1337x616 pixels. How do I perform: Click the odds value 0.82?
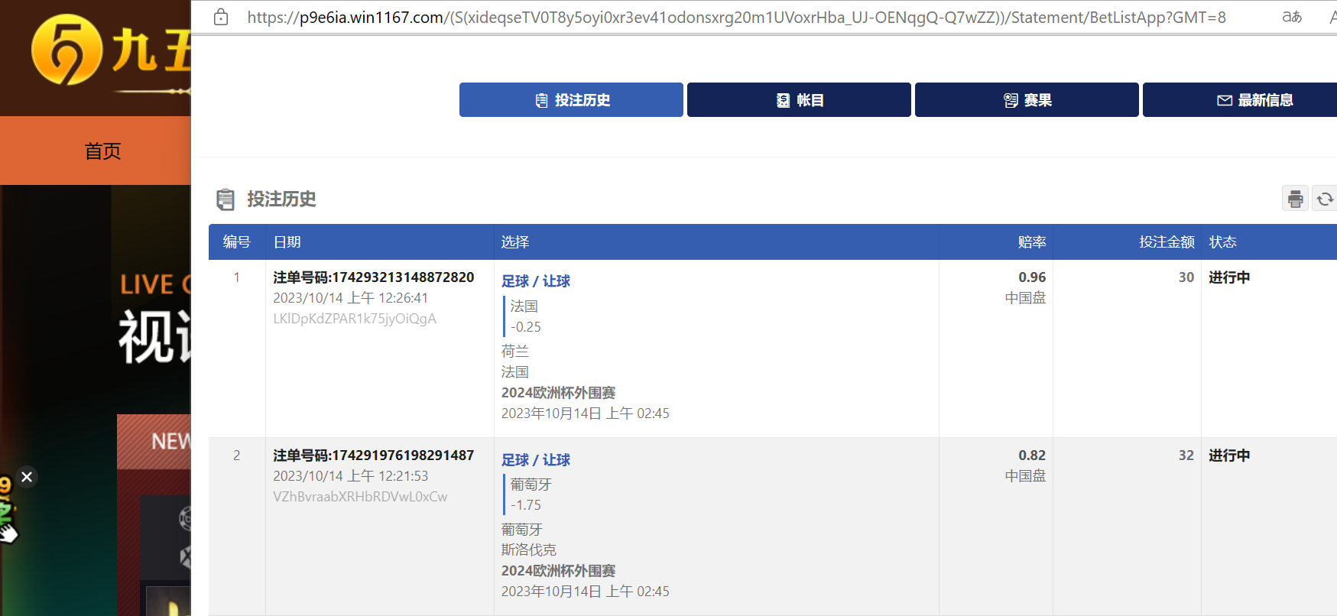tap(1032, 456)
